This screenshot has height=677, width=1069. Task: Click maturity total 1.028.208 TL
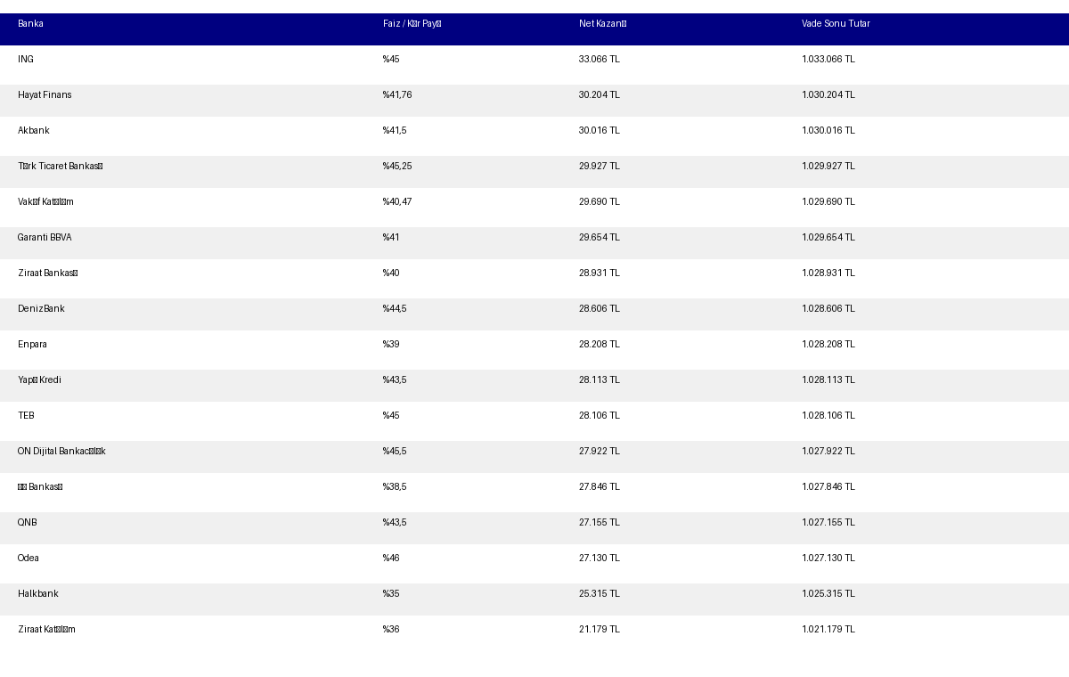(828, 345)
